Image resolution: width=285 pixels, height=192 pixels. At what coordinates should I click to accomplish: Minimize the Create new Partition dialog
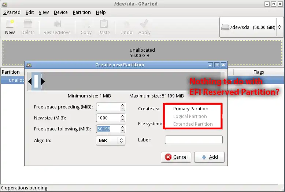click(x=210, y=65)
